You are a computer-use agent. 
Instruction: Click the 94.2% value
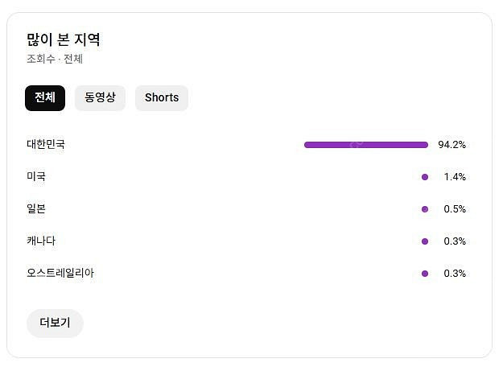click(x=451, y=145)
